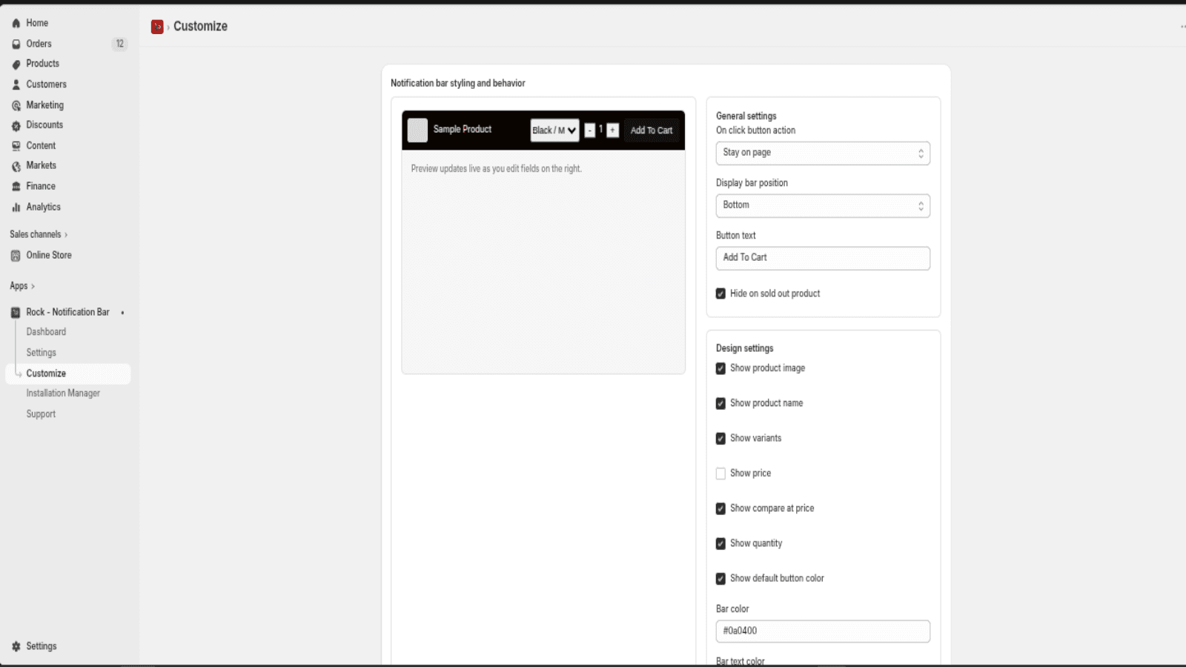Decrease quantity with minus button in preview

pyautogui.click(x=590, y=130)
